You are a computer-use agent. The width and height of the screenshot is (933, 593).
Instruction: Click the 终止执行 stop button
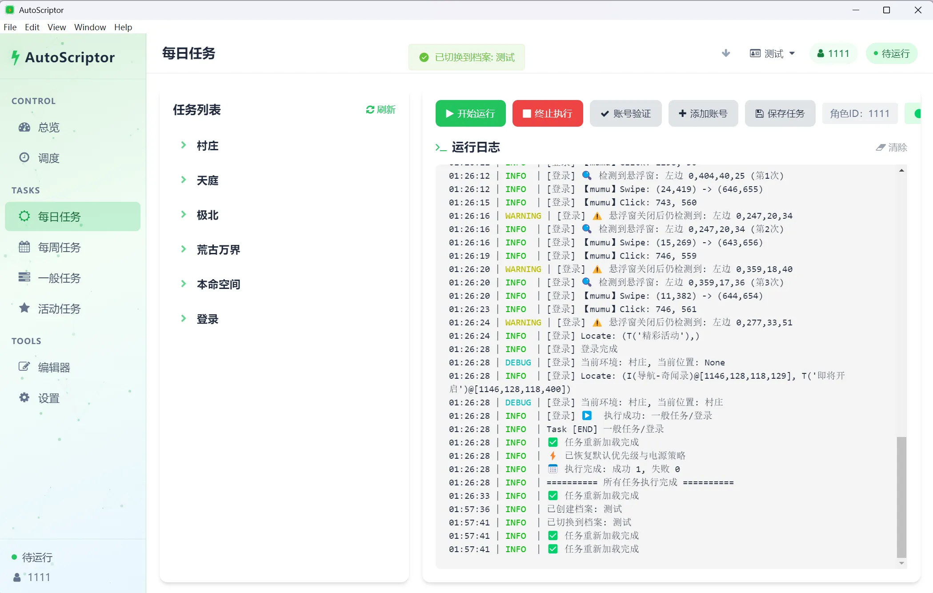[548, 113]
